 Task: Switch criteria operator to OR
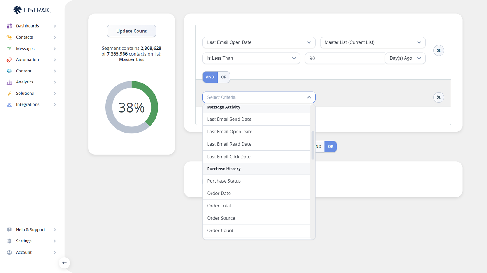(x=224, y=77)
